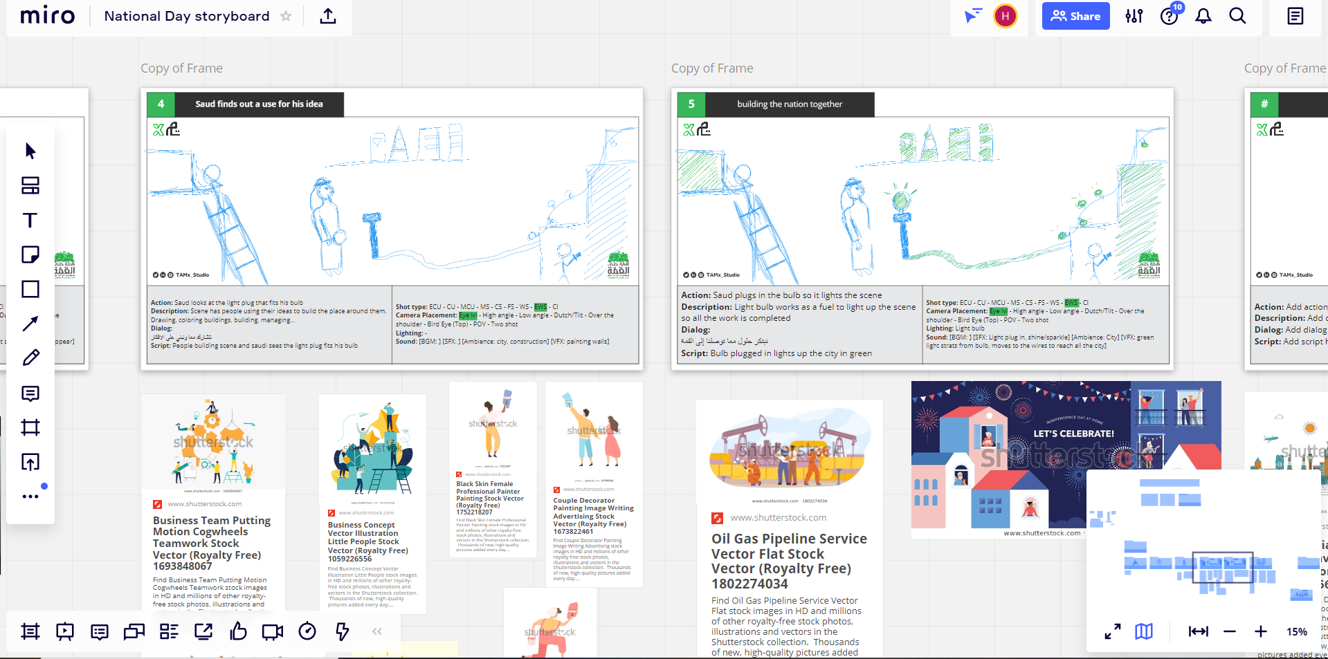Click www.shutterstock.com link on Oil Gas card
The width and height of the screenshot is (1328, 659).
click(779, 517)
